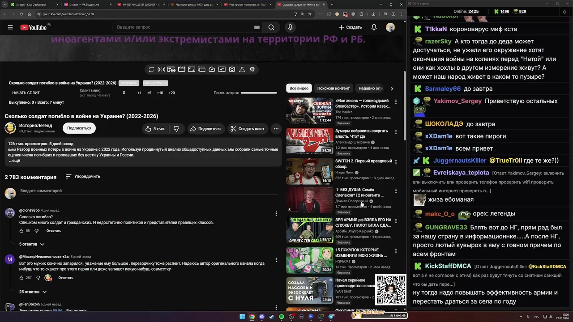Screen dimensions: 573x322
Task: Select the 'Все видео' filter chip
Action: pyautogui.click(x=299, y=89)
